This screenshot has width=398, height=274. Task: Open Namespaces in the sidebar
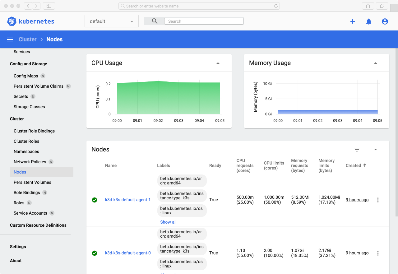[x=26, y=151]
